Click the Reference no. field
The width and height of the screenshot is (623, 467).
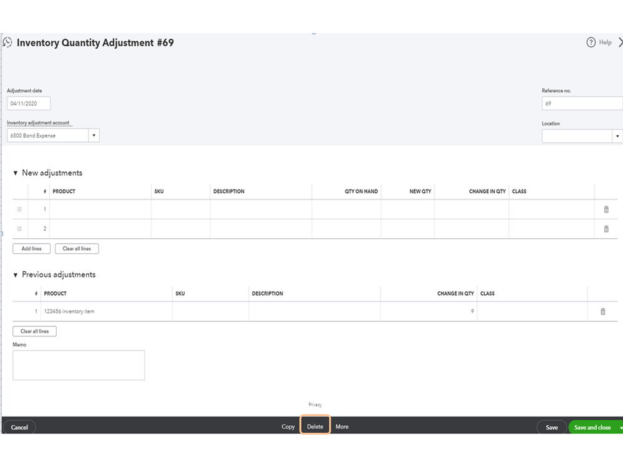[582, 104]
